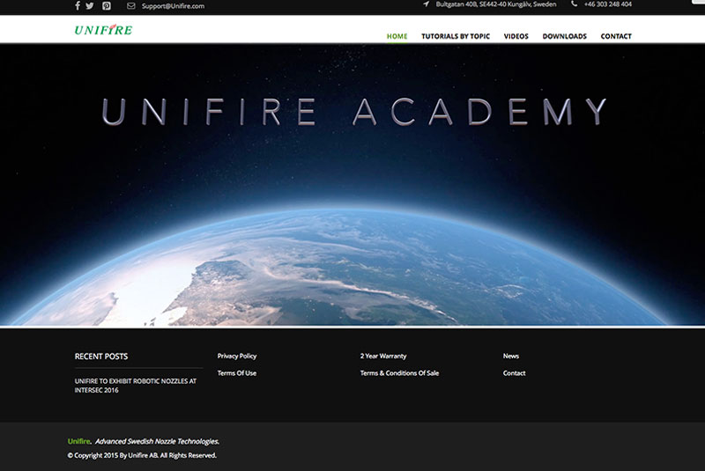Open the News footer link
Screen dimensions: 705x471
(511, 356)
